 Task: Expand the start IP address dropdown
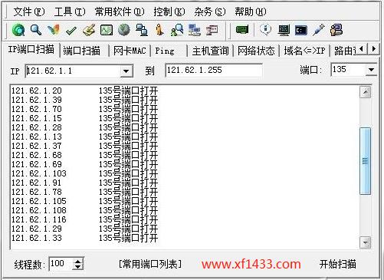[126, 71]
